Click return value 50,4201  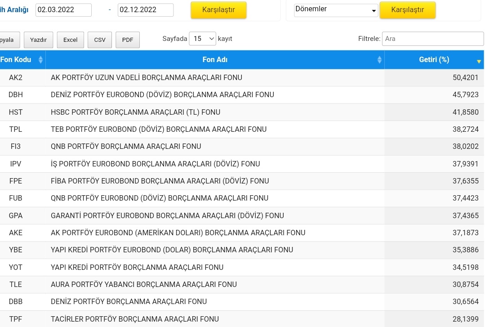(466, 78)
